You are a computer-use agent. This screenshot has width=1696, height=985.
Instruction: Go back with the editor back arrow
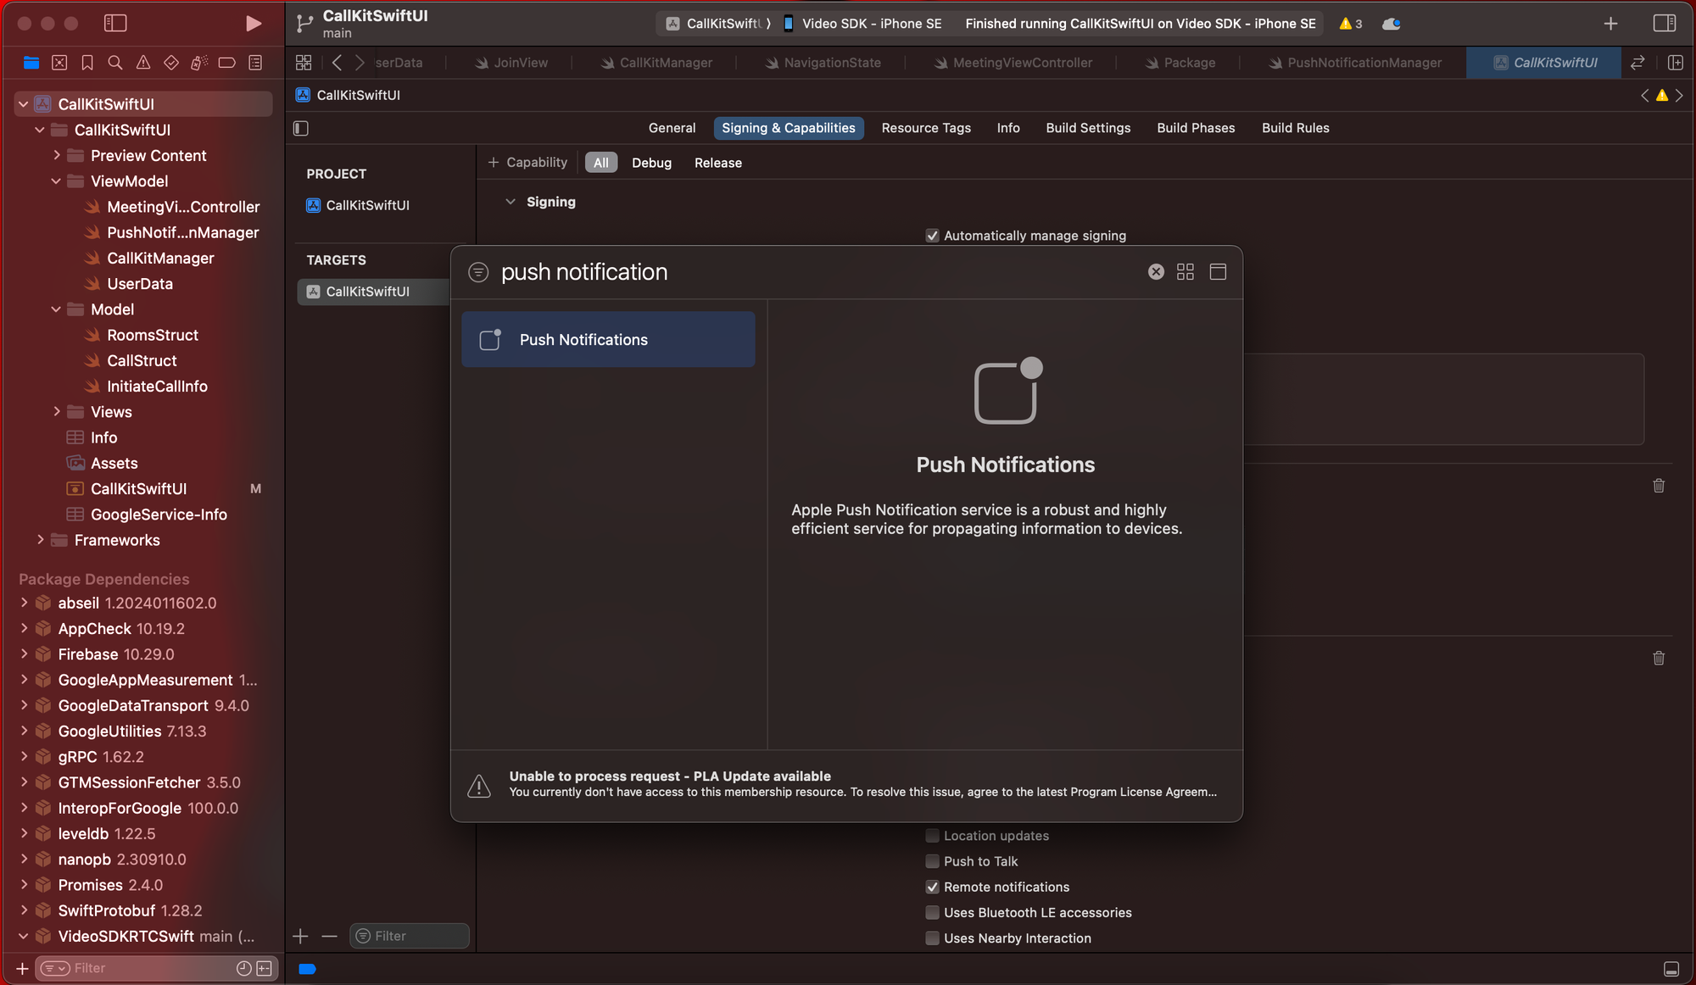[x=337, y=63]
